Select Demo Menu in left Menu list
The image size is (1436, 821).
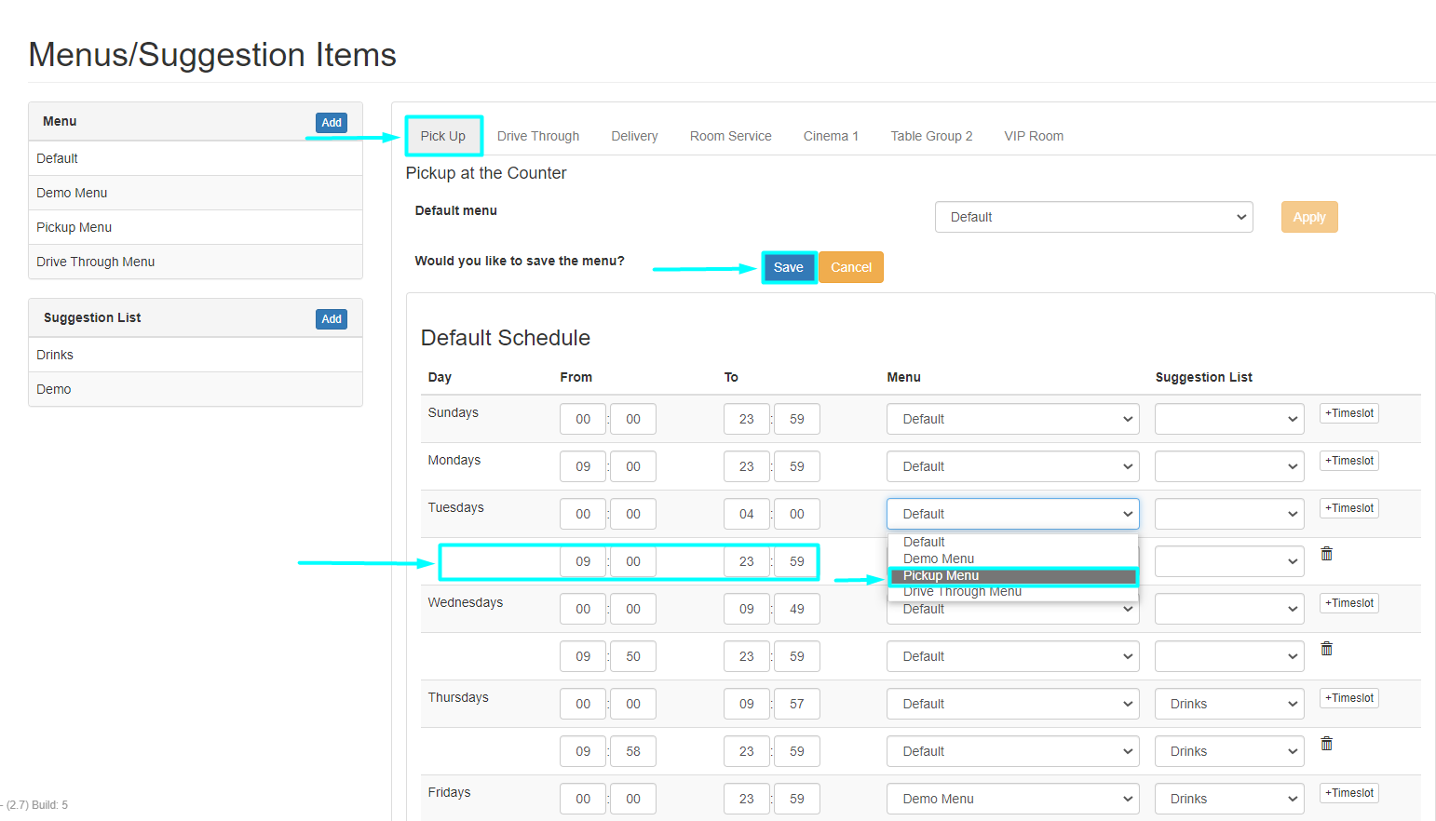coord(196,193)
